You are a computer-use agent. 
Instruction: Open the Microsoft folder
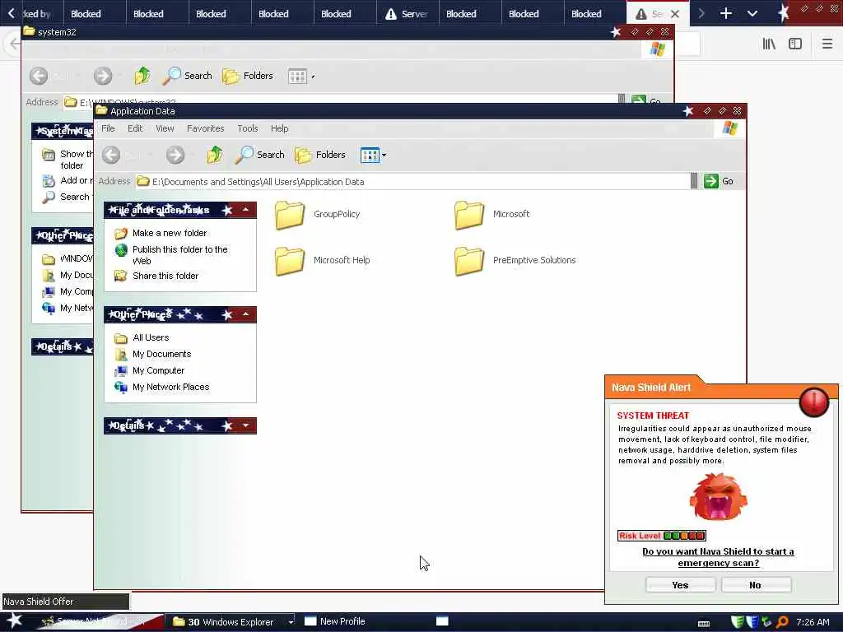492,215
